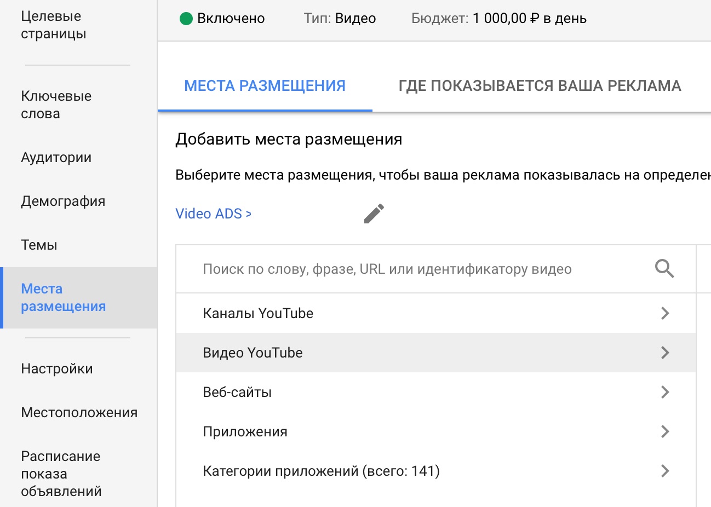Open Ключевые слова in sidebar

pyautogui.click(x=56, y=105)
